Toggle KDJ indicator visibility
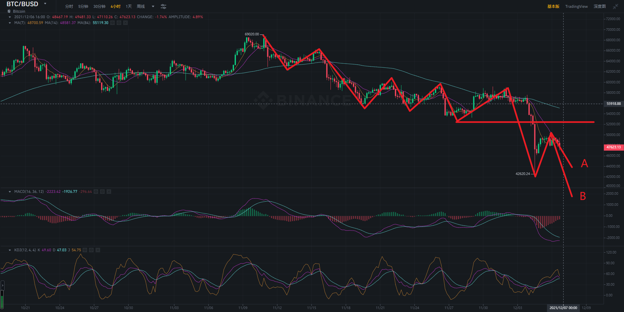Viewport: 624px width, 312px height. [x=85, y=250]
